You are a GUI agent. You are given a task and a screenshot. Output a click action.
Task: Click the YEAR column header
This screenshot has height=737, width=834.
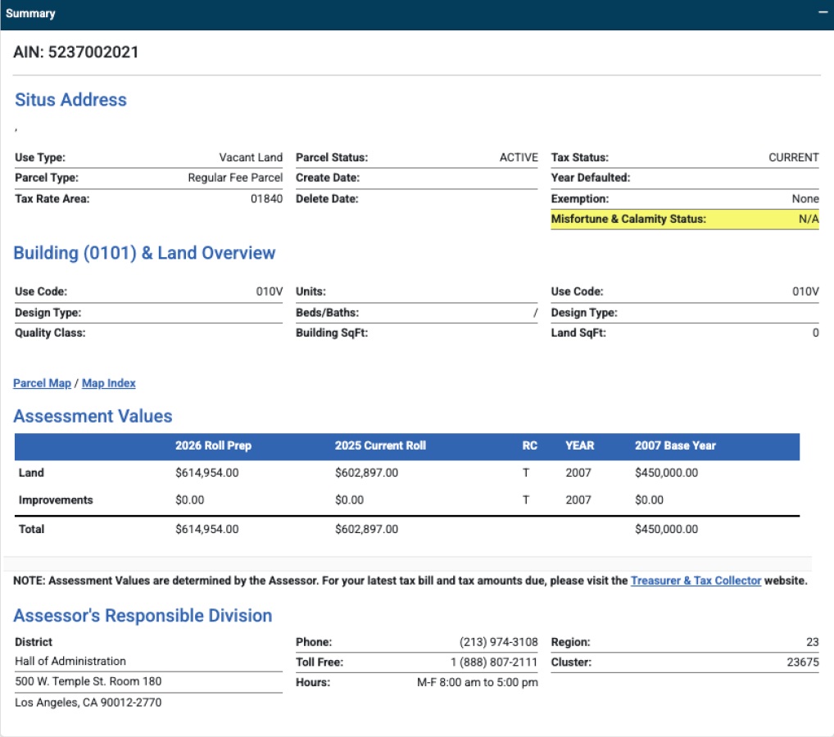tap(579, 445)
